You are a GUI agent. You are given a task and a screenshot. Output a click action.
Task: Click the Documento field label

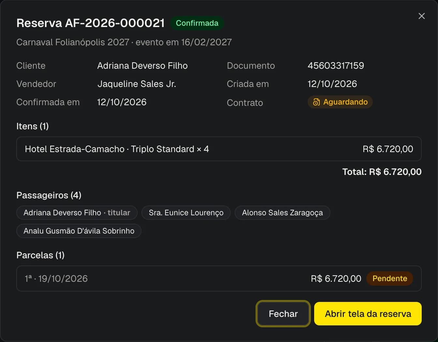[251, 66]
